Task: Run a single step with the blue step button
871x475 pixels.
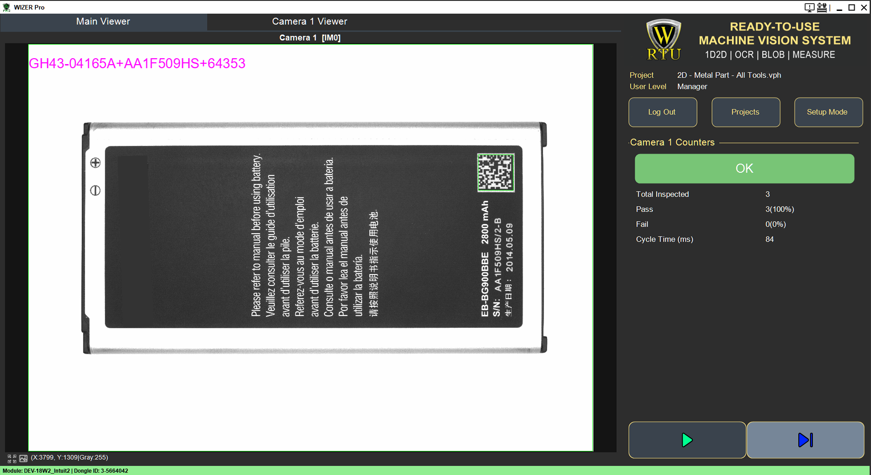Action: click(806, 440)
